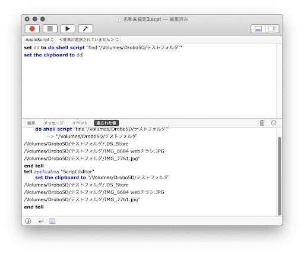Compile script with the hammer icon
Screen dimensions: 304x254
pyautogui.click(x=85, y=29)
